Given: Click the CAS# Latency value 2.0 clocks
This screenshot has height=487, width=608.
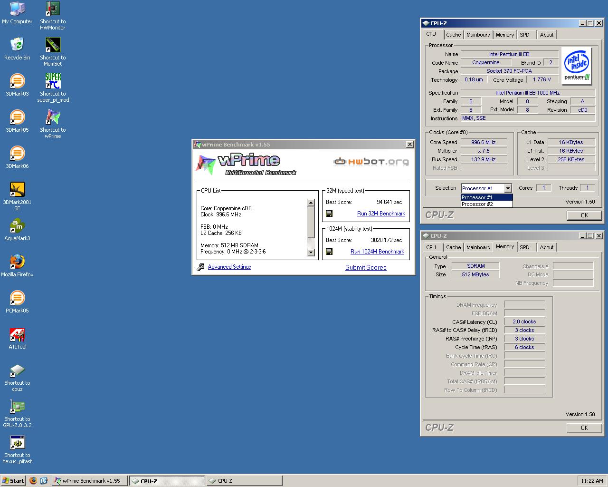Looking at the screenshot, I should coord(524,322).
